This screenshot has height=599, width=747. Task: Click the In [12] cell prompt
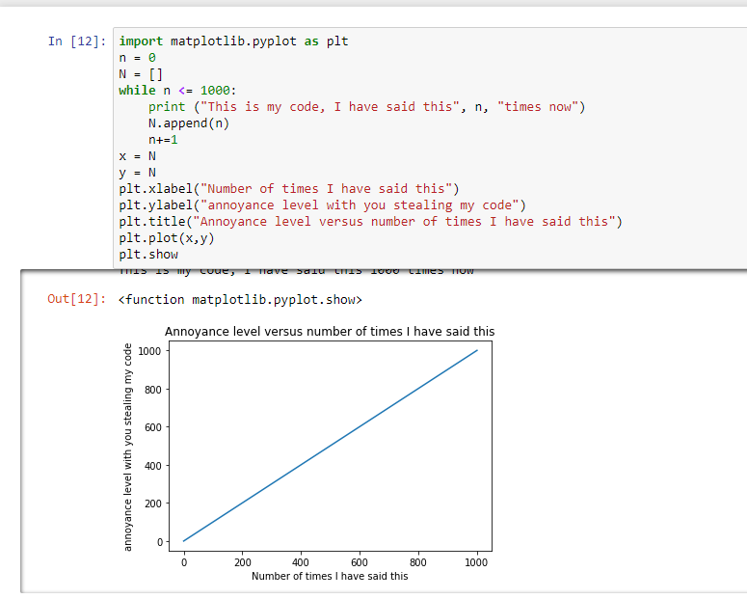[77, 41]
